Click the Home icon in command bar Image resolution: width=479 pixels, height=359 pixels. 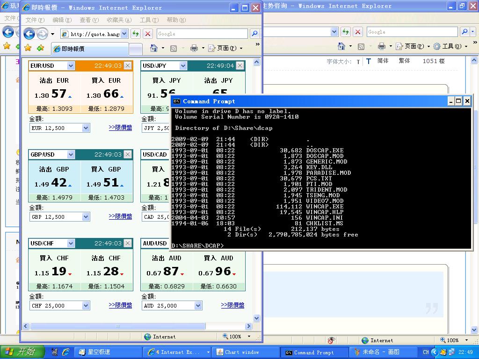153,48
